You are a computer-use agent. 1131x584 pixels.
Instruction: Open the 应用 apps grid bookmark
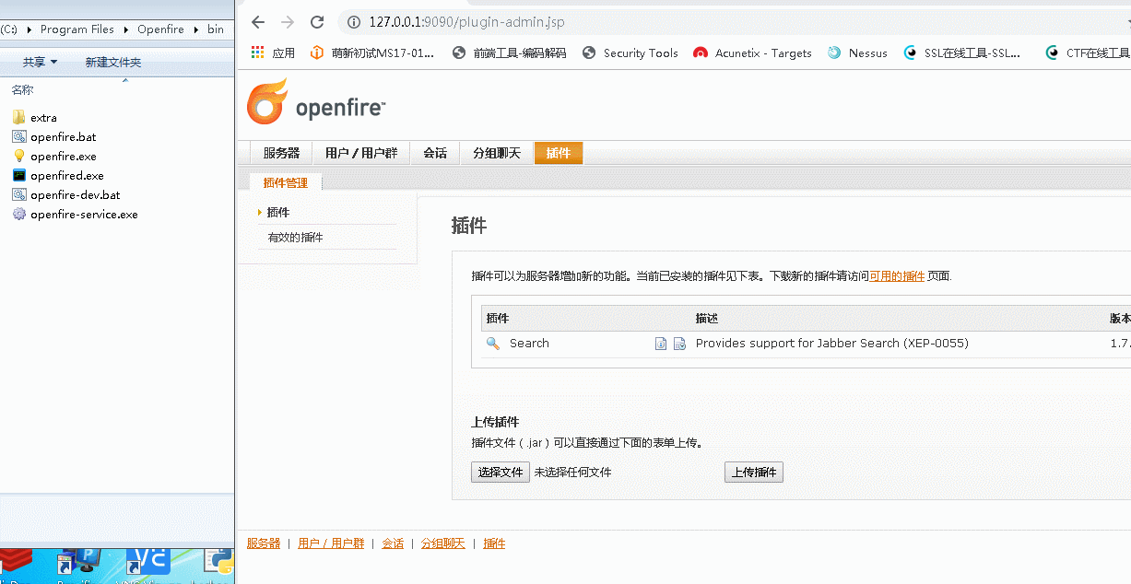tap(274, 53)
